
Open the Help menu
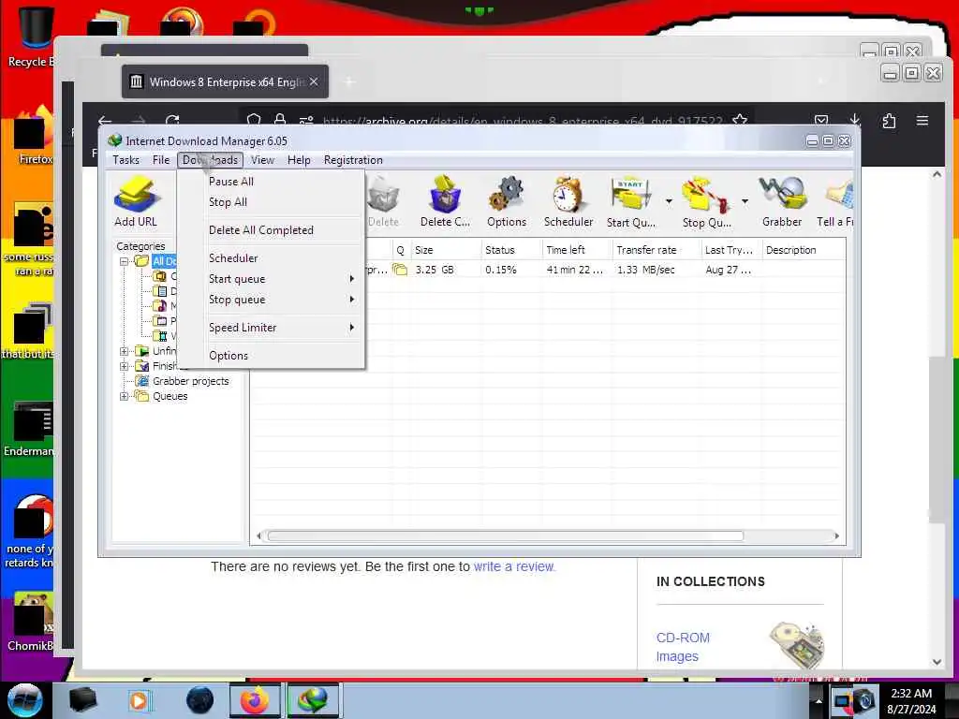[x=299, y=160]
